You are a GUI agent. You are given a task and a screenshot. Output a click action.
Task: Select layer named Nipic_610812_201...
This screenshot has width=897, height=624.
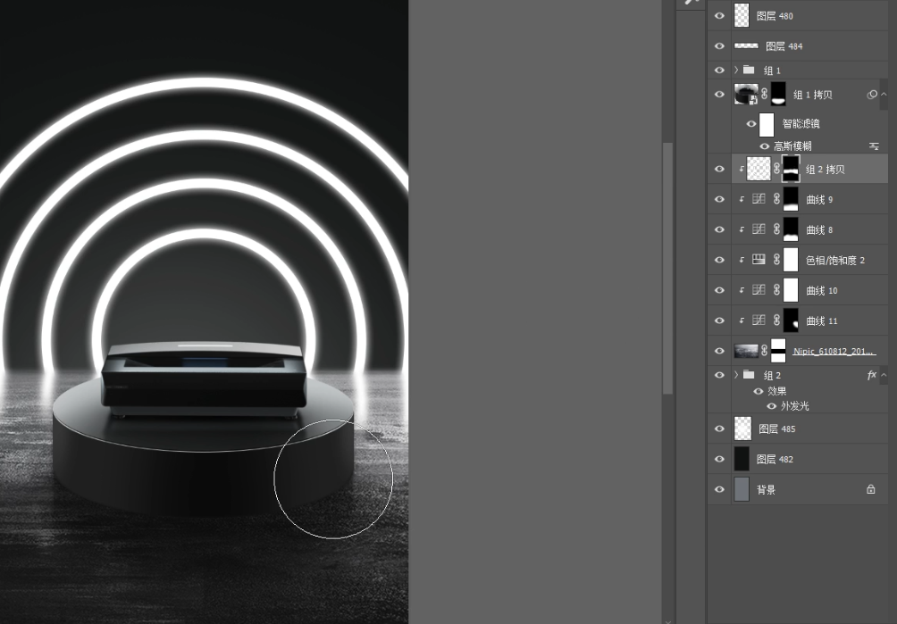point(834,351)
